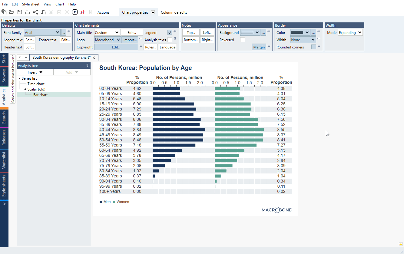Print the chart via the printer icon

click(x=27, y=12)
